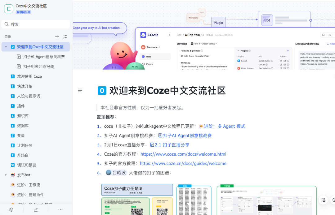Click the share arrow icon in sidebar footer
Screen dimensions: 335x215
click(36, 210)
